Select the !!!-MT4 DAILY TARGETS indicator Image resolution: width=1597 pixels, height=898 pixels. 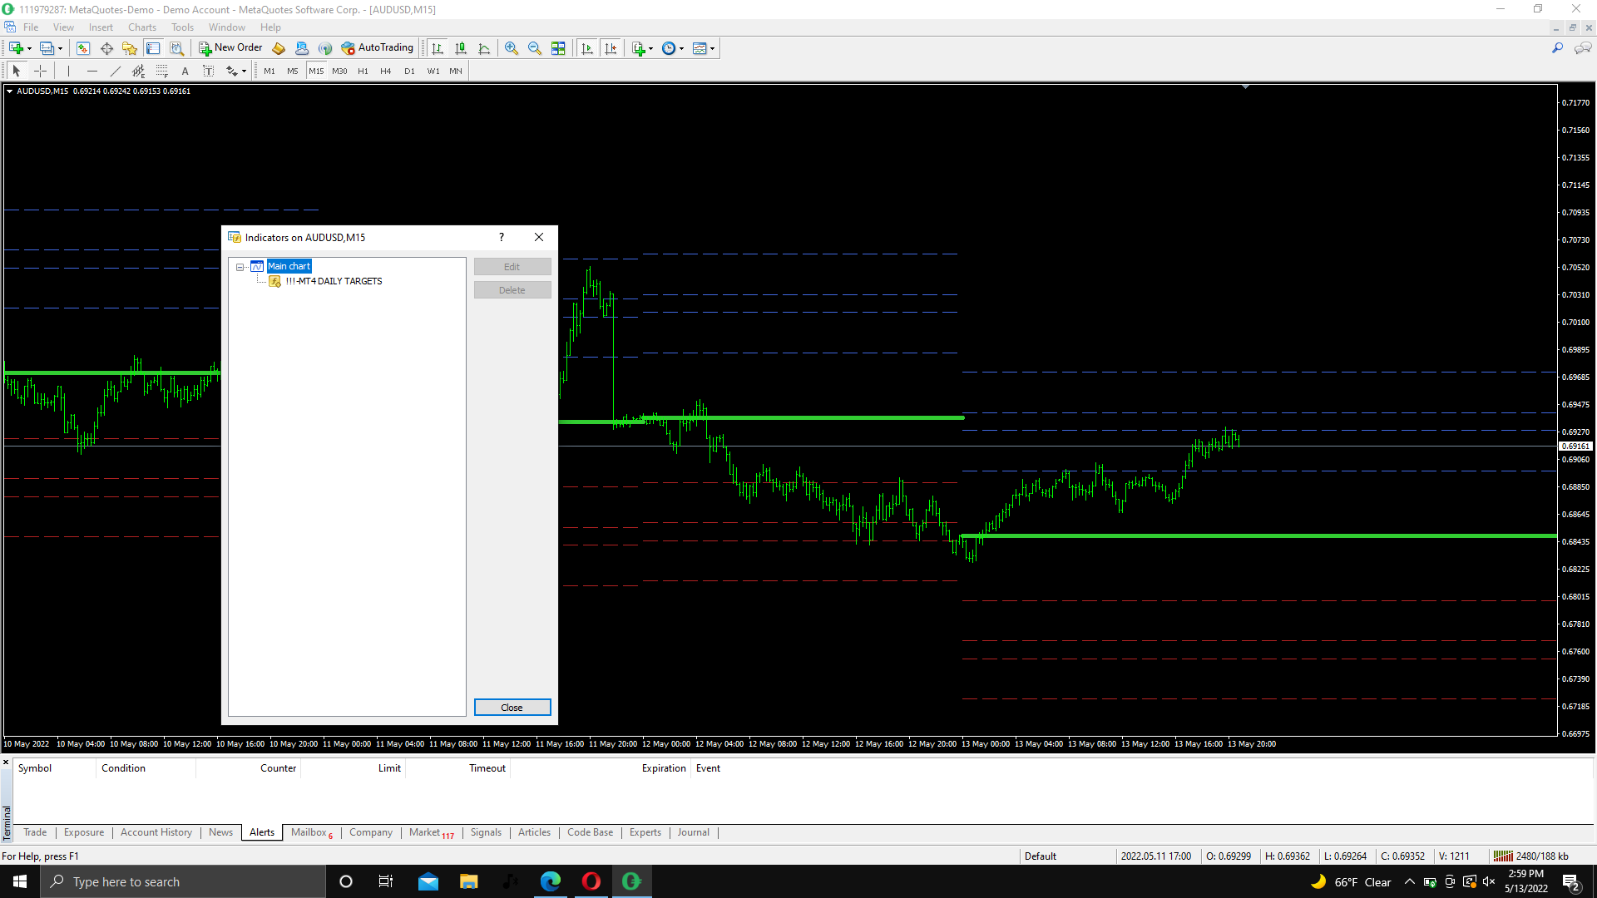tap(333, 281)
